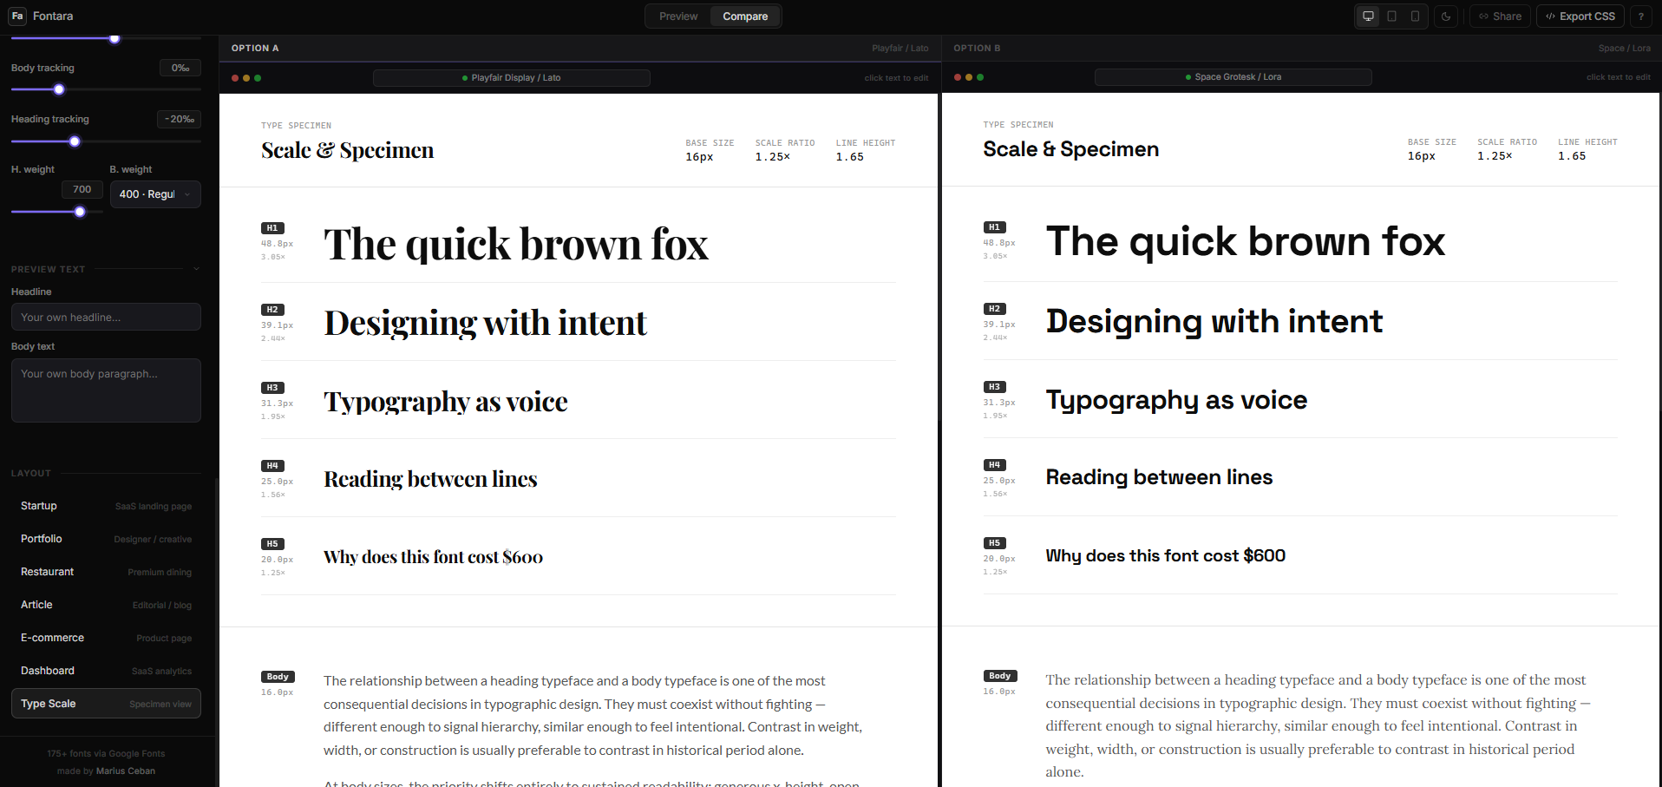The width and height of the screenshot is (1662, 787).
Task: Toggle dark mode with the moon icon
Action: click(1445, 16)
